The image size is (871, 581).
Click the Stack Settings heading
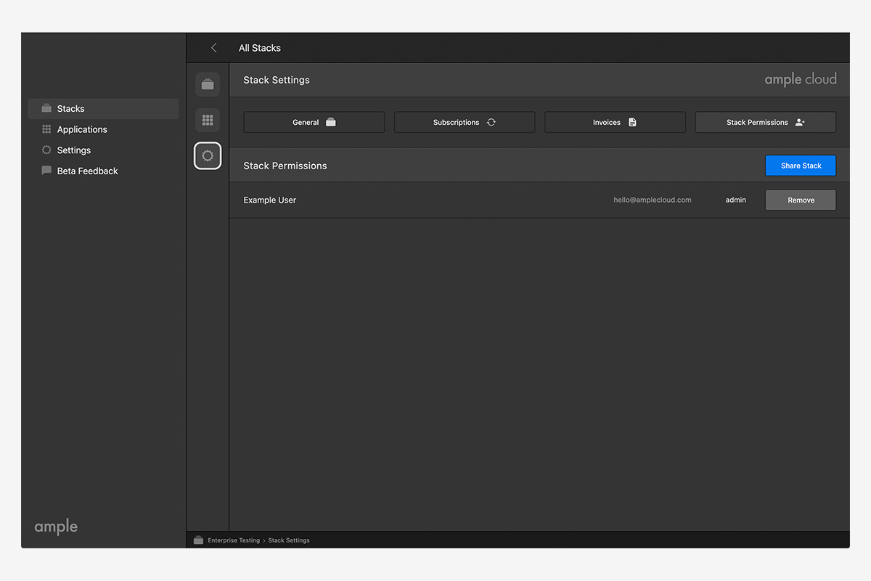click(277, 80)
